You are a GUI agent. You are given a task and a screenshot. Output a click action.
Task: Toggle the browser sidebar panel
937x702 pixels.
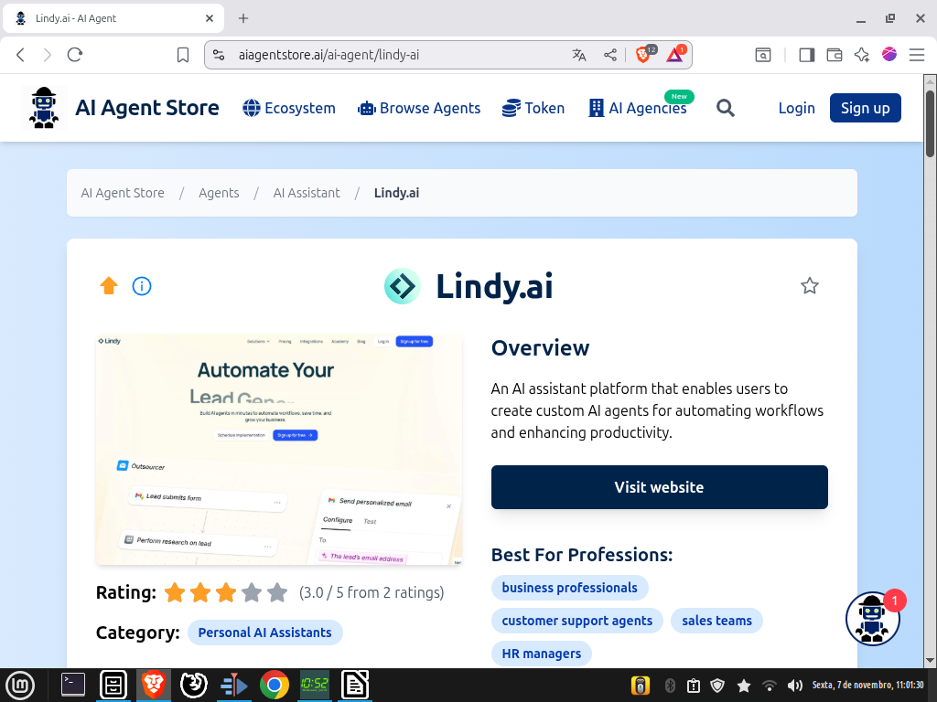pos(806,54)
